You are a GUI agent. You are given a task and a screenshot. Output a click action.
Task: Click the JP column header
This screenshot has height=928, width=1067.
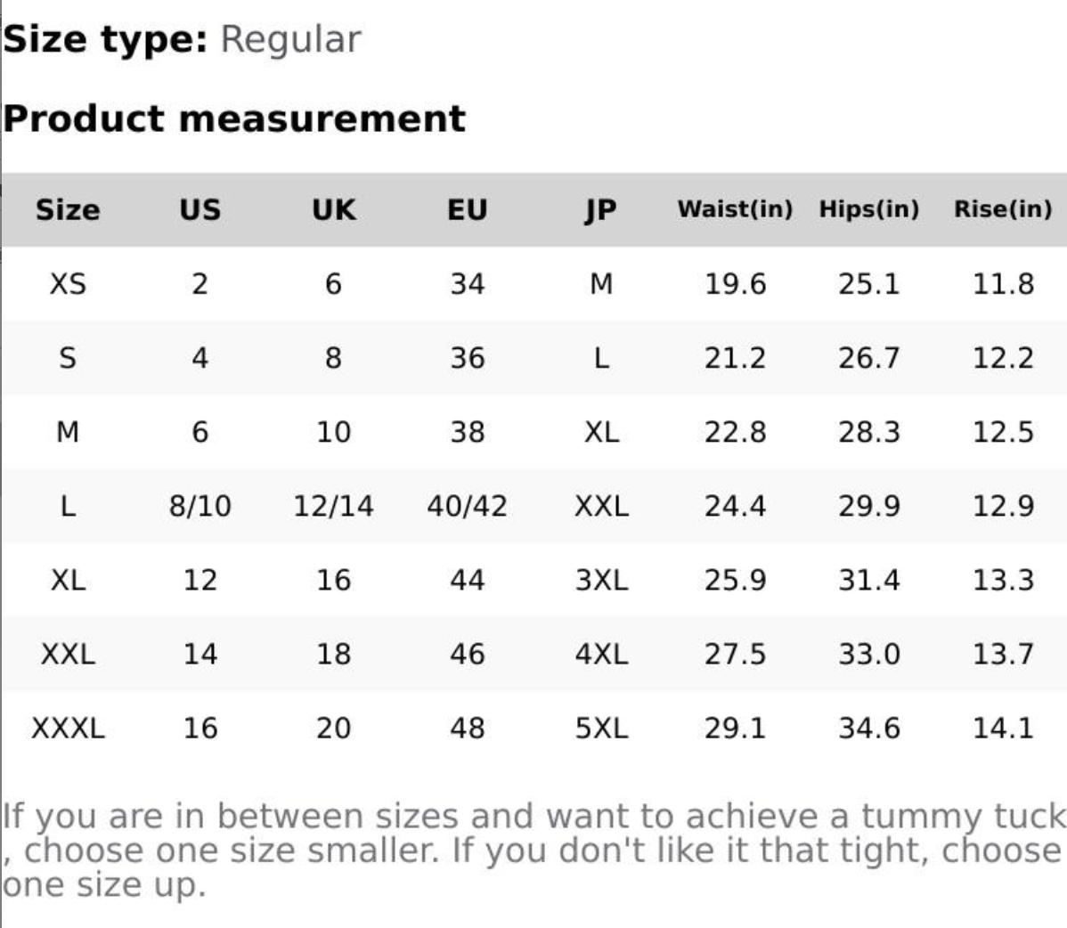pyautogui.click(x=601, y=210)
